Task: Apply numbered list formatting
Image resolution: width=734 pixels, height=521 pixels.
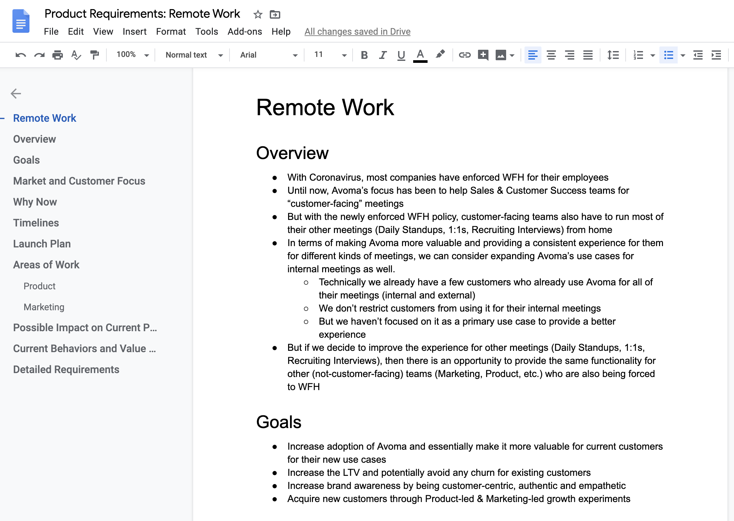Action: point(638,55)
